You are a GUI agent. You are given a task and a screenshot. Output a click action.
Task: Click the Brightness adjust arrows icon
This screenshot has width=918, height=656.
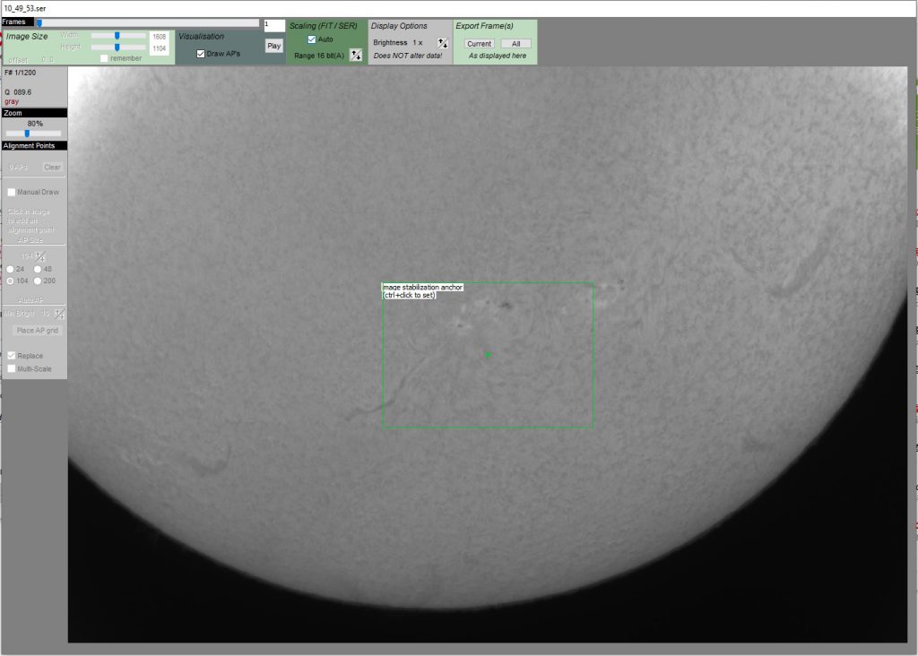tap(442, 43)
